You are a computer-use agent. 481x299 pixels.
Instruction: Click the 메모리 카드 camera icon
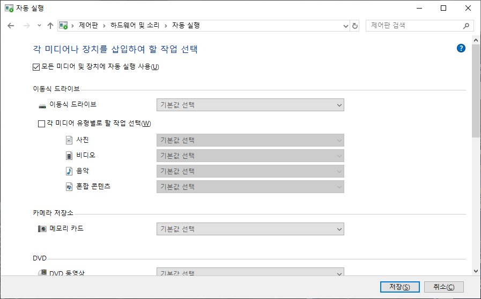[42, 228]
